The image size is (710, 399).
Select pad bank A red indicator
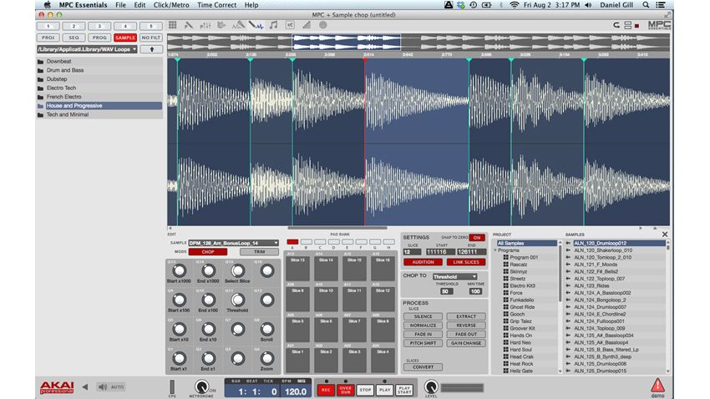coord(292,242)
